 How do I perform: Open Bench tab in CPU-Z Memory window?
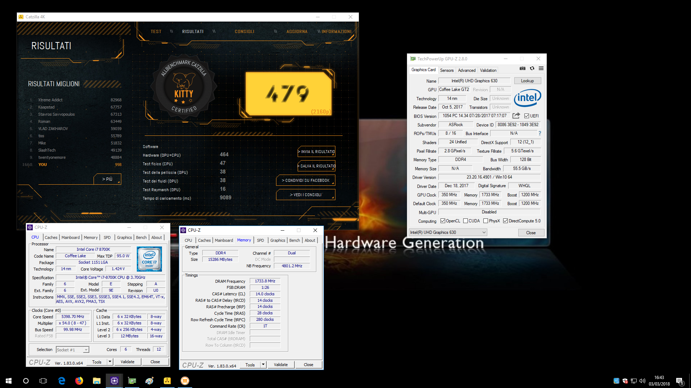(x=294, y=240)
